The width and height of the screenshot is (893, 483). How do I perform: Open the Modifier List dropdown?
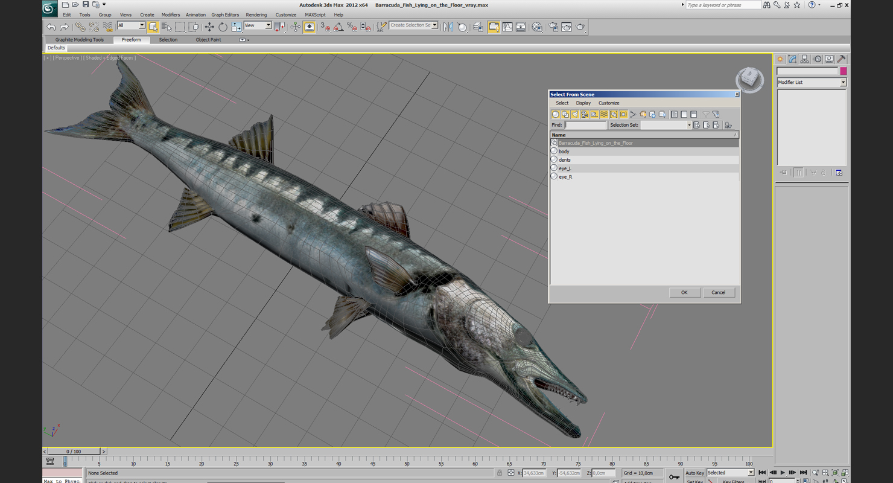811,82
